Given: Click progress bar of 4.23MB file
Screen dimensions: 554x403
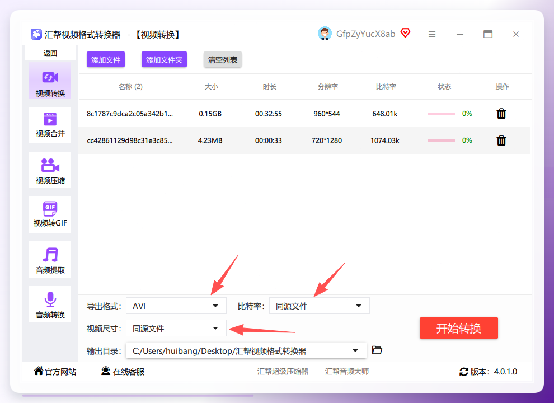Looking at the screenshot, I should [441, 140].
